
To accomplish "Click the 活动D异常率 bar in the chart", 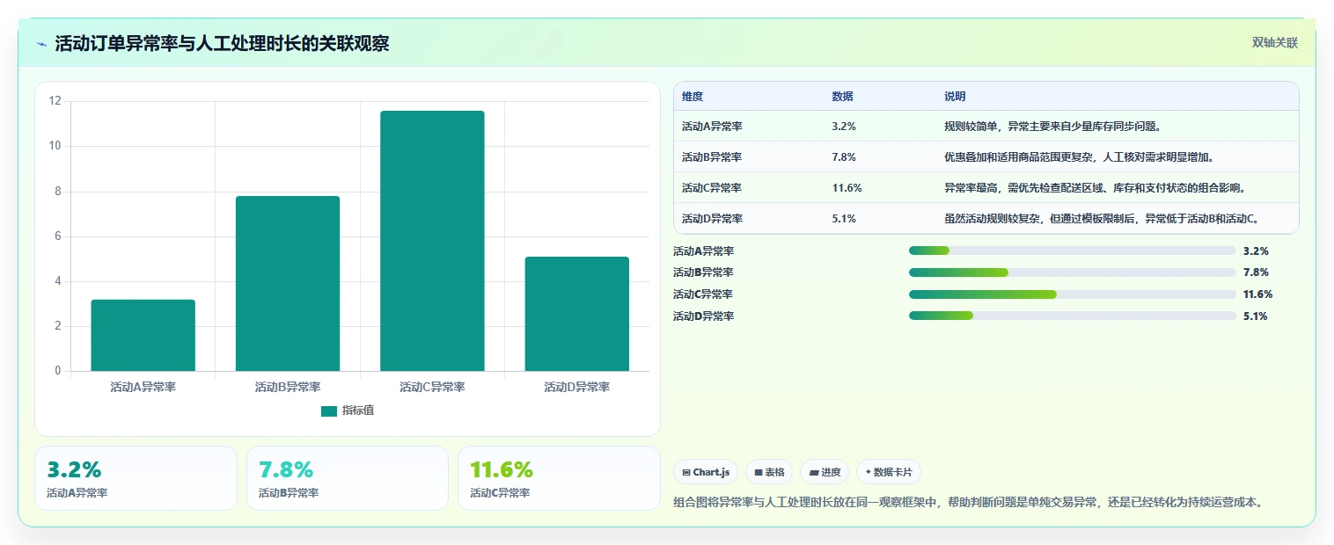I will click(x=577, y=314).
